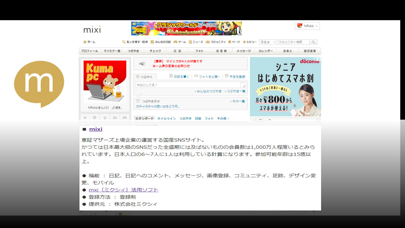The image size is (405, 228).
Task: Expand the コミュ search category dropdown
Action: [x=267, y=42]
